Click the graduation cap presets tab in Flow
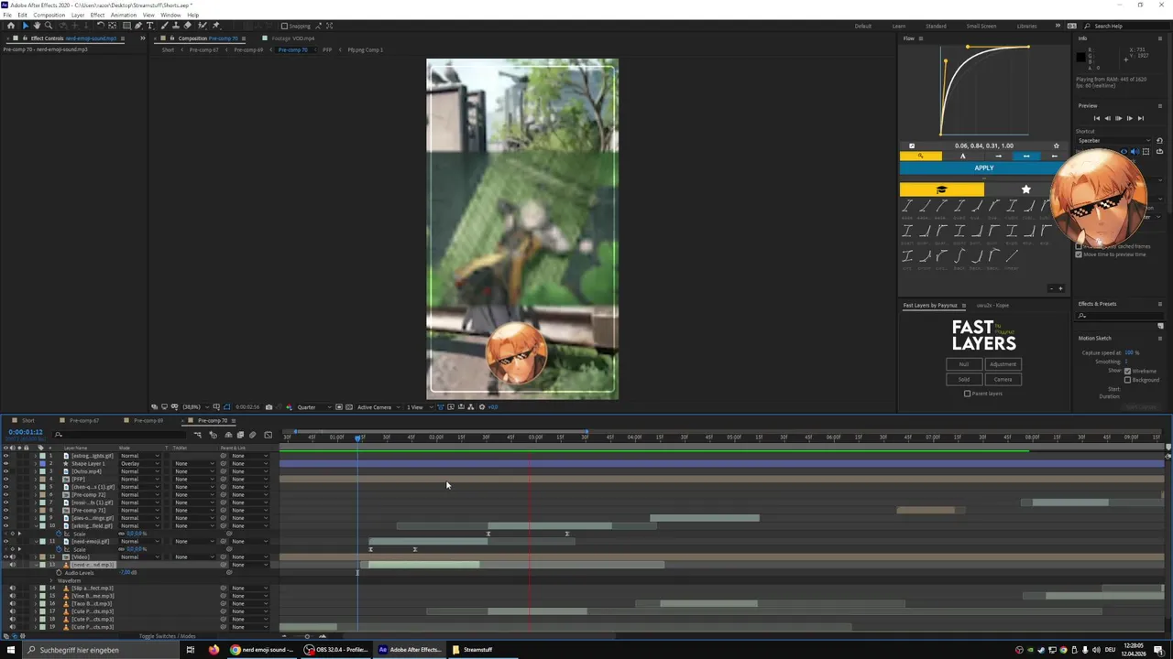Image resolution: width=1173 pixels, height=659 pixels. 941,189
